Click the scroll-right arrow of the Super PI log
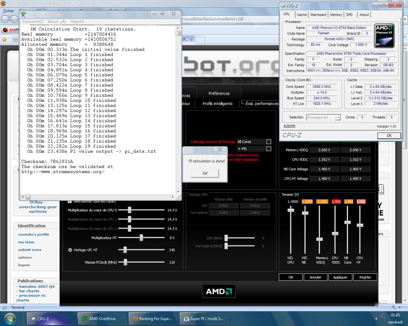This screenshot has width=408, height=326. coord(173,197)
